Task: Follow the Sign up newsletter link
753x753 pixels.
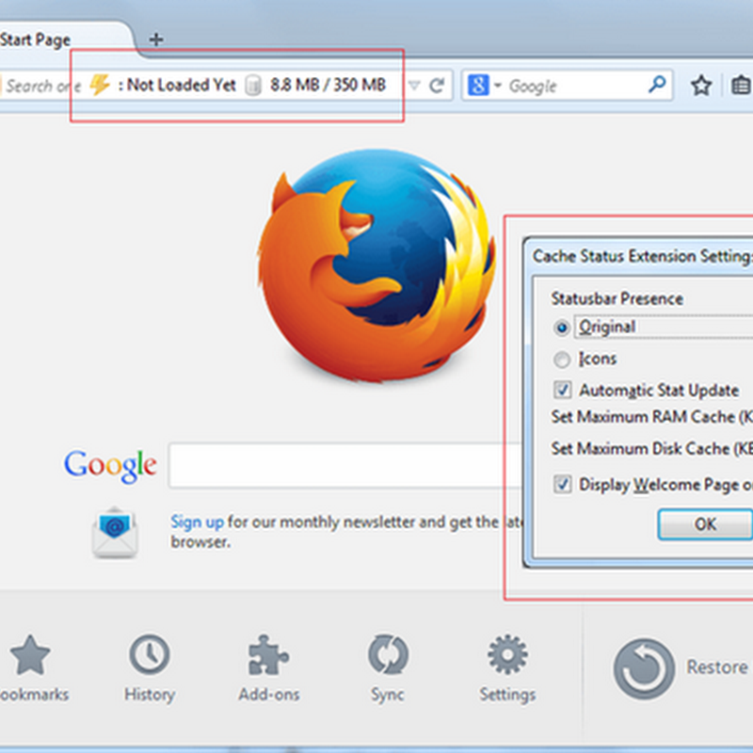Action: click(198, 521)
